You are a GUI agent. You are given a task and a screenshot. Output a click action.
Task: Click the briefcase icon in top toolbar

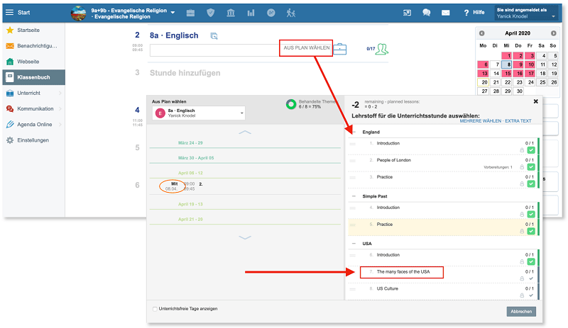click(190, 13)
